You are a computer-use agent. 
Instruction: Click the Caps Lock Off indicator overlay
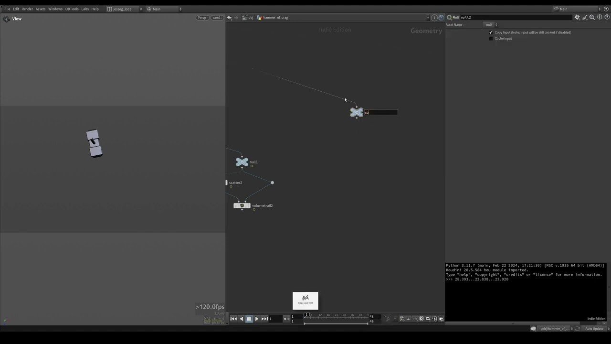(x=305, y=301)
